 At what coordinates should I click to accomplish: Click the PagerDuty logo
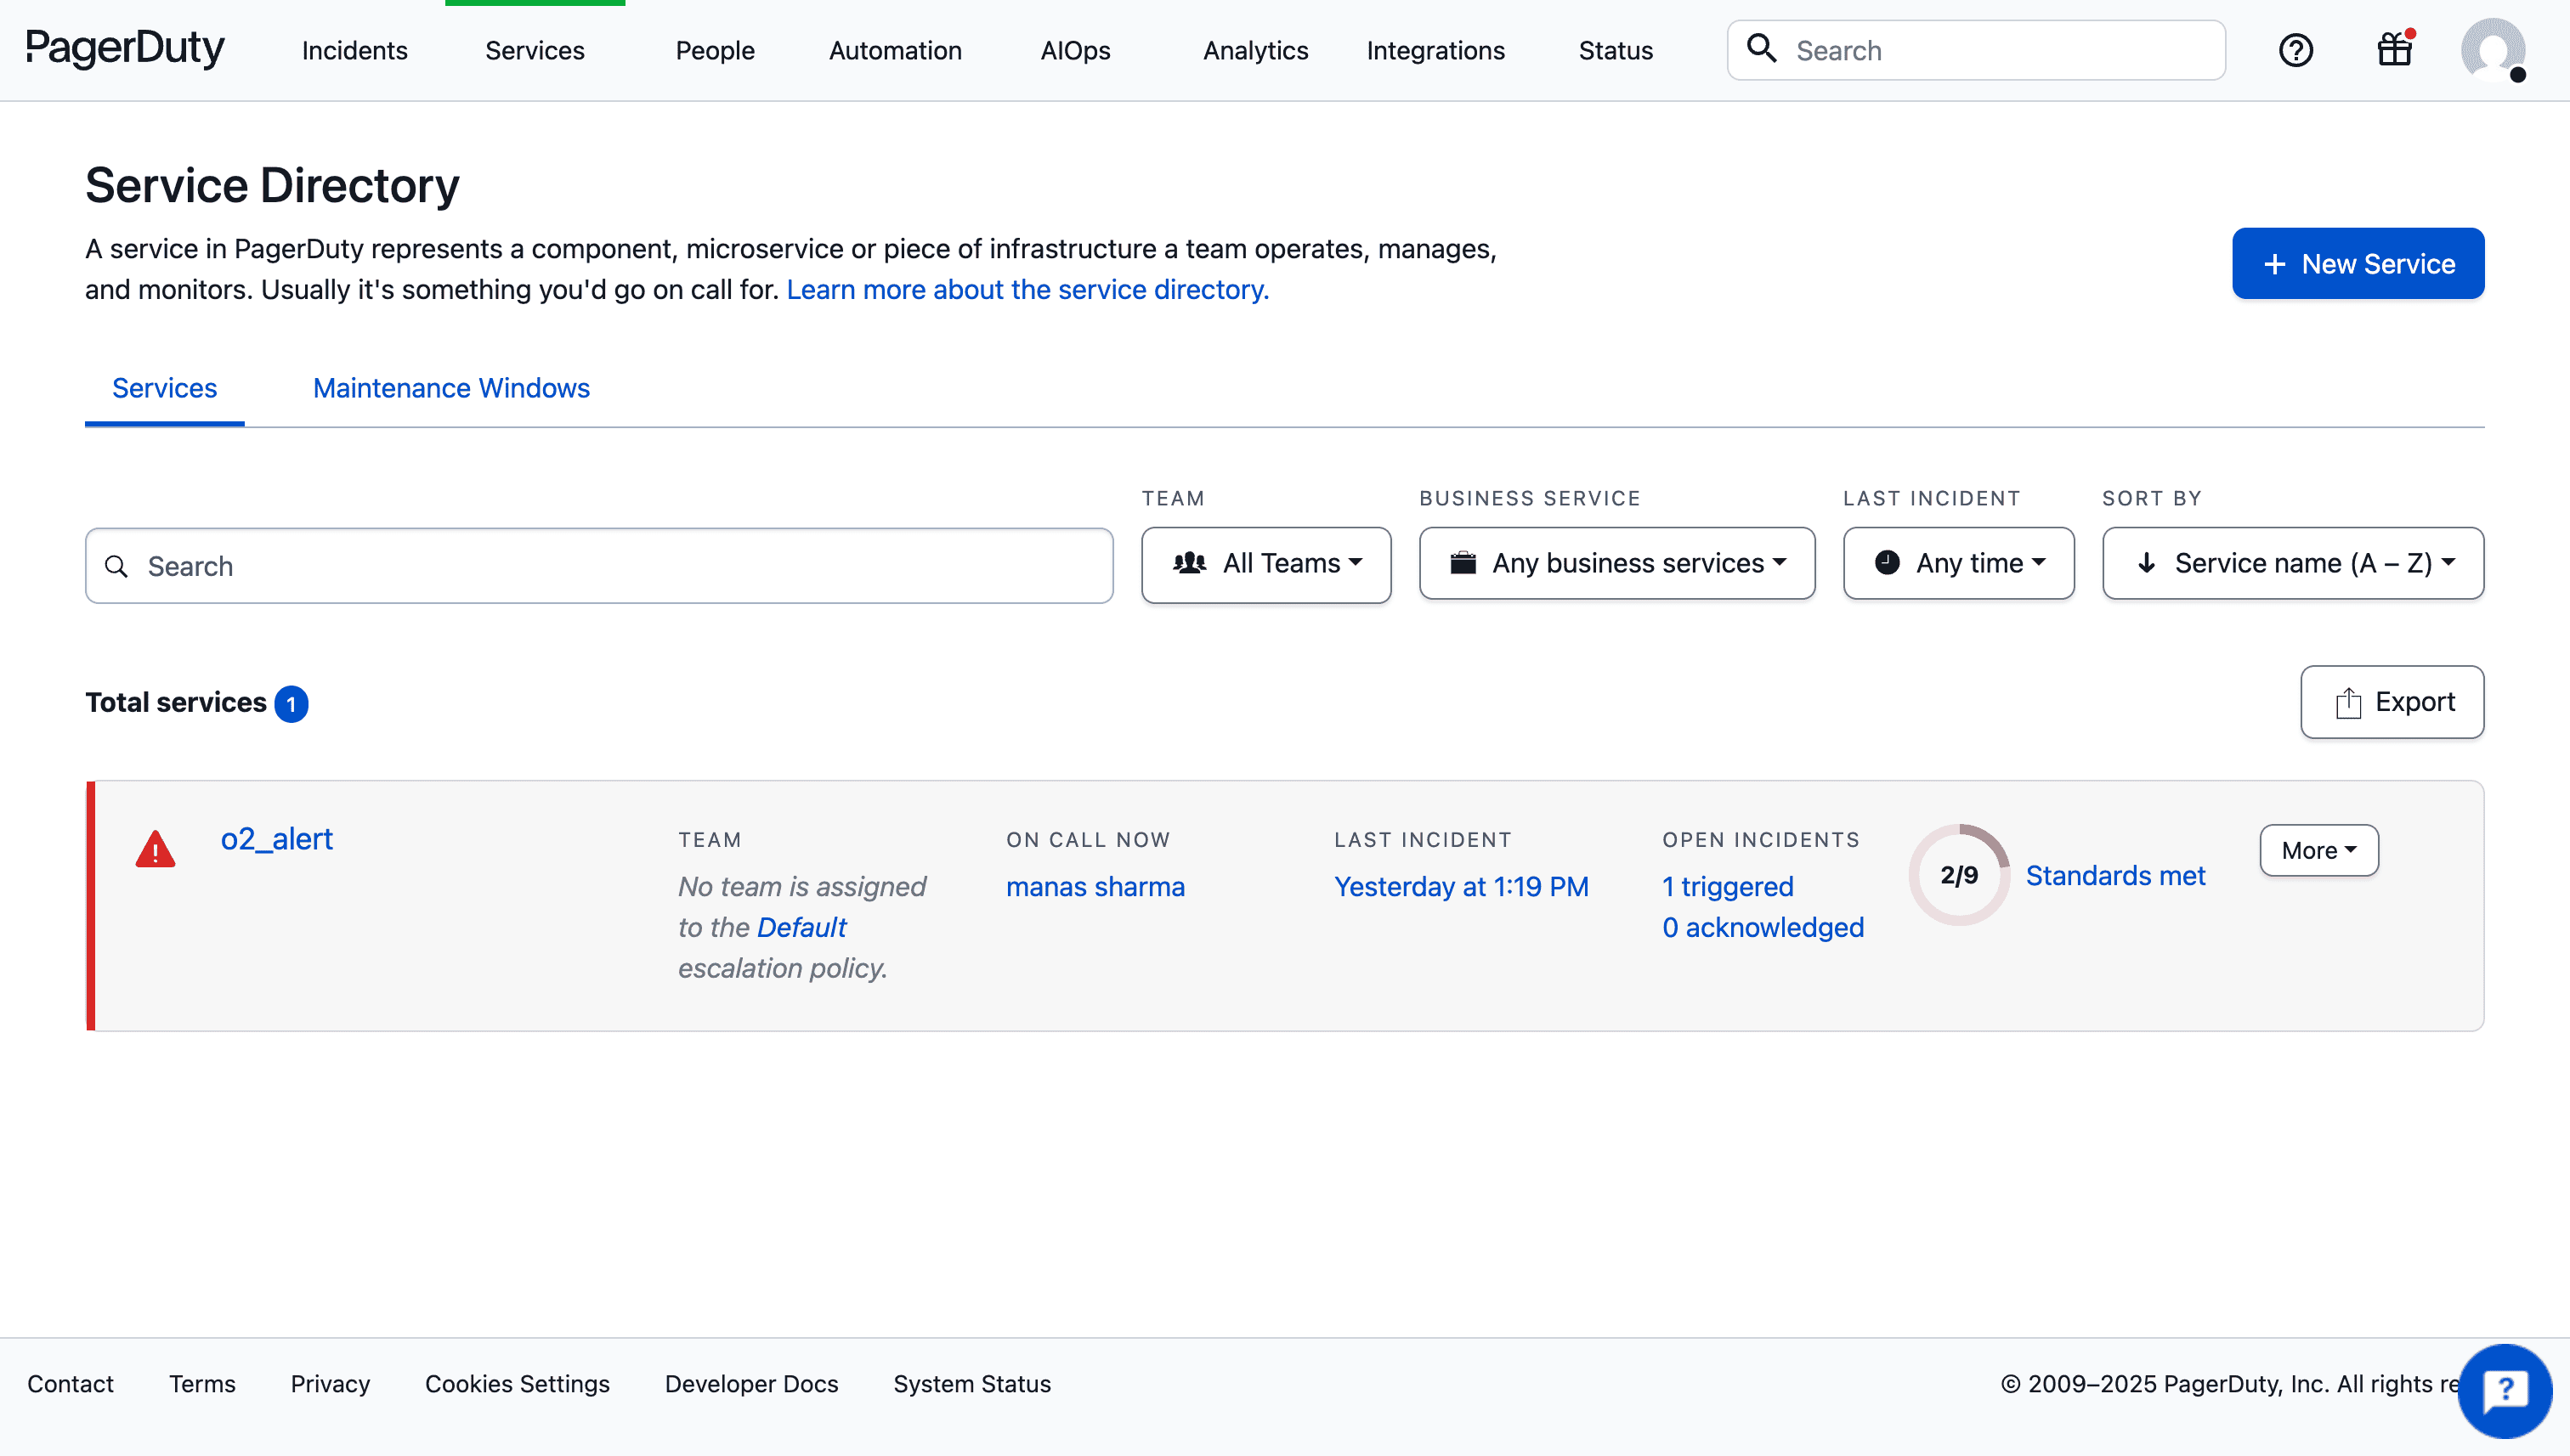(125, 48)
